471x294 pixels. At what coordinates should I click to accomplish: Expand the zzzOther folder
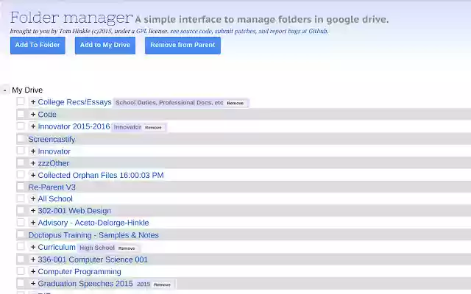point(33,163)
